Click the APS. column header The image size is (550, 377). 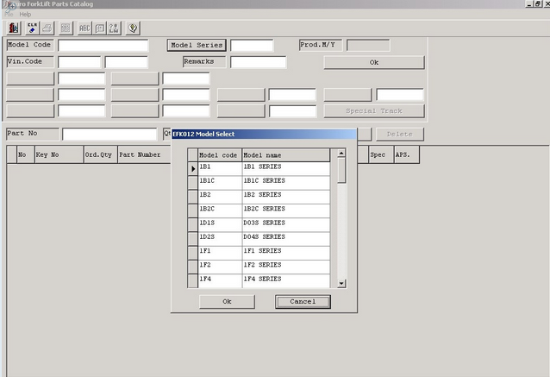coord(406,154)
